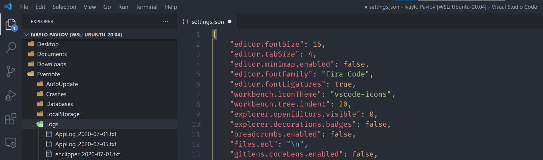Click the green Logs folder icon
Screen dimensions: 543x160
pos(40,124)
